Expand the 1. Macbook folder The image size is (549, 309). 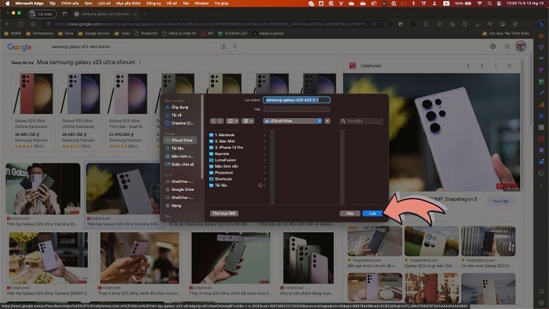pos(225,135)
